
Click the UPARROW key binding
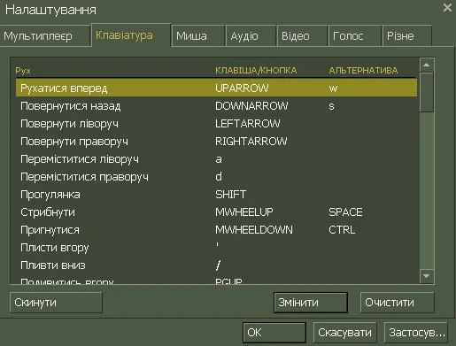(x=242, y=88)
